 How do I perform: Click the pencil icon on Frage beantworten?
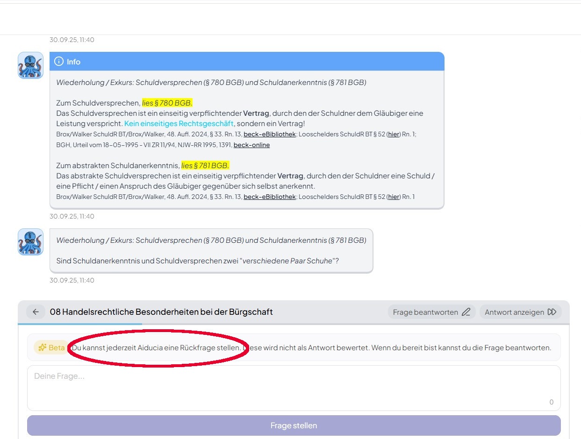(466, 312)
